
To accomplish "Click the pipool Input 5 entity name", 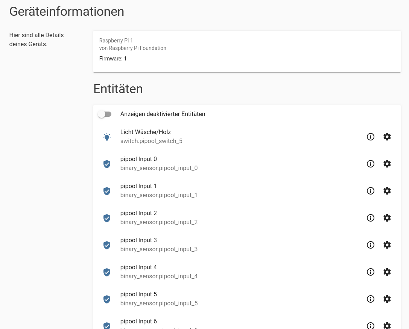I will (x=138, y=294).
